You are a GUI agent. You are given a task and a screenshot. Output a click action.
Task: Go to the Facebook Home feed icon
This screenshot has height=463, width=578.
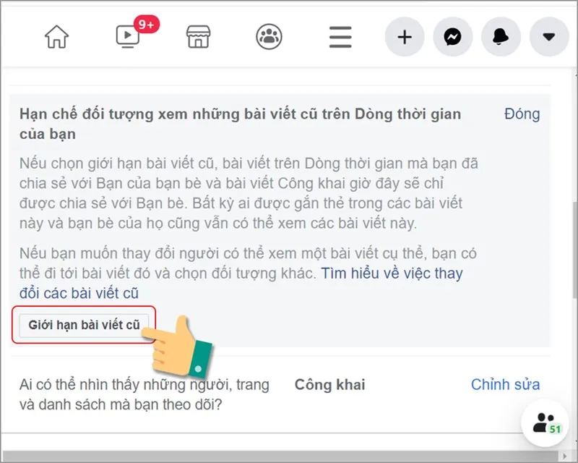57,36
